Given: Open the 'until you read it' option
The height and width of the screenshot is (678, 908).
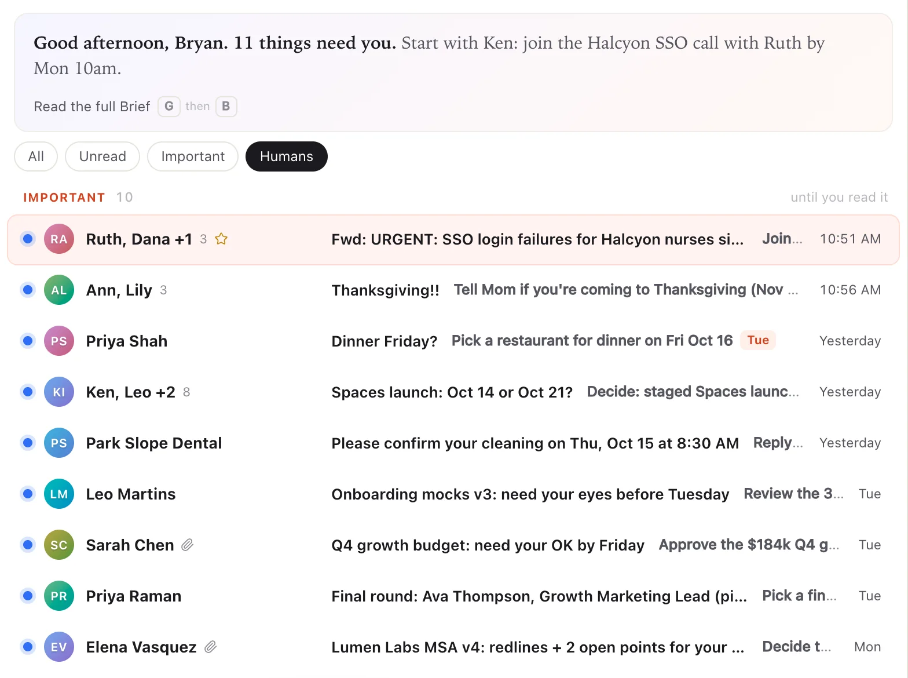Looking at the screenshot, I should 839,197.
